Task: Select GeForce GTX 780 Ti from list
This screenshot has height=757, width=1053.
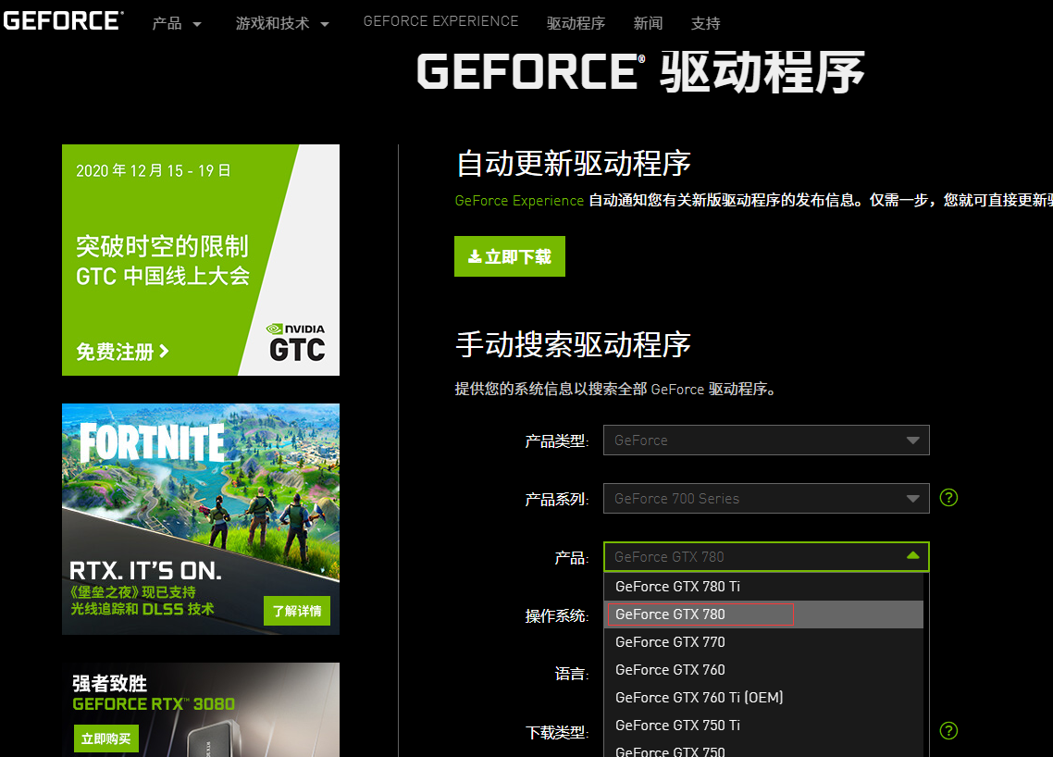Action: pyautogui.click(x=677, y=587)
